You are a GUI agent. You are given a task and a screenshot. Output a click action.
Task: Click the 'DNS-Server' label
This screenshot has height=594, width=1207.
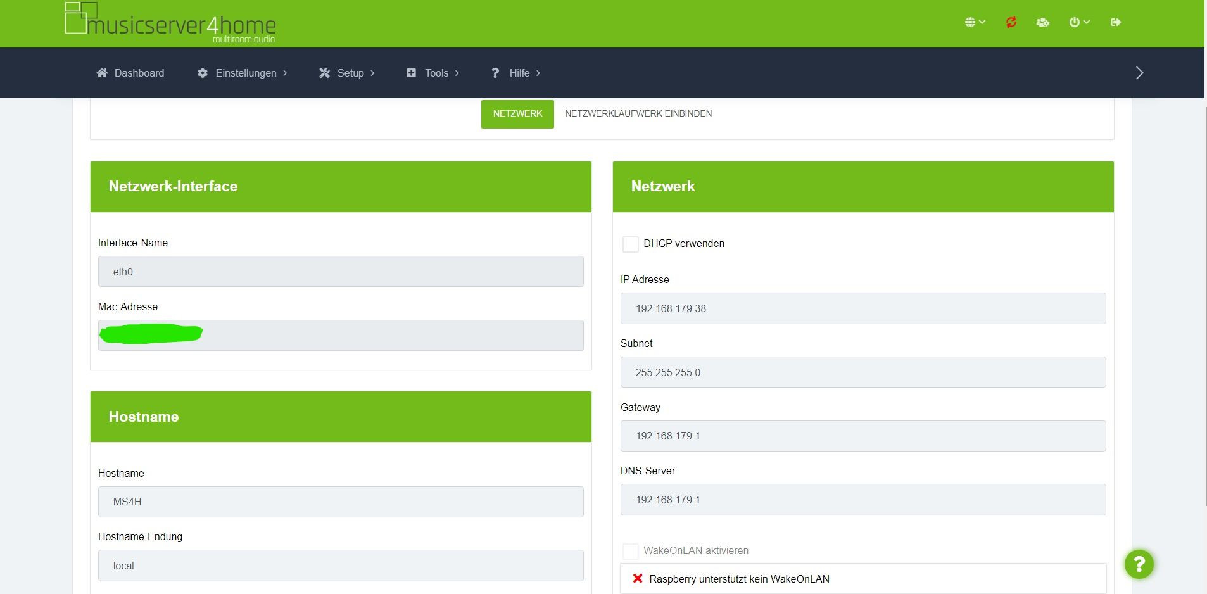point(648,471)
